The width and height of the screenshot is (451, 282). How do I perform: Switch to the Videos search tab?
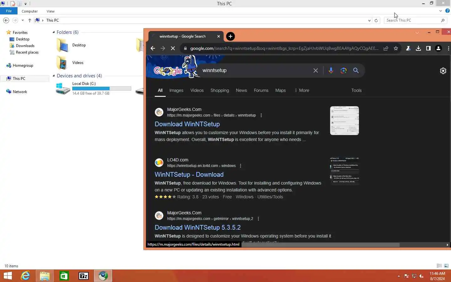(x=197, y=90)
